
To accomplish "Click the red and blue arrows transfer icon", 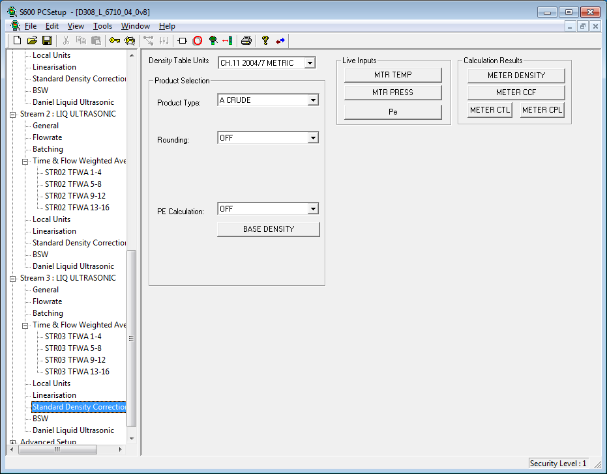I will 280,40.
